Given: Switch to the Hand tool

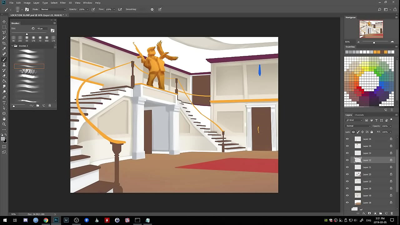Looking at the screenshot, I should coord(4,119).
